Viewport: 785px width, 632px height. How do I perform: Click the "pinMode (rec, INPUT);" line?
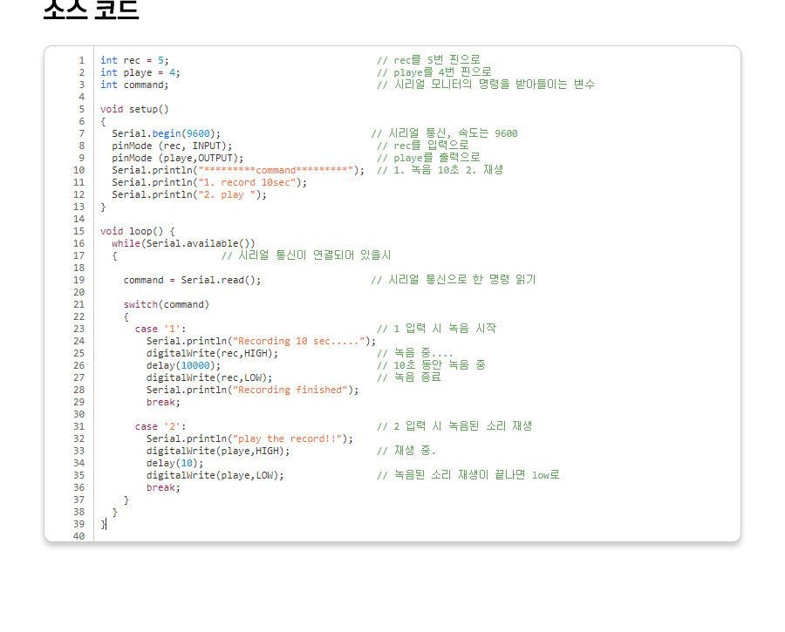pos(172,146)
